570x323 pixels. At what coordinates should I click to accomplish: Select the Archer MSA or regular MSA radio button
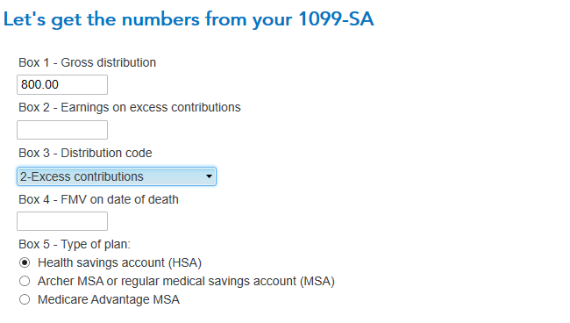pos(25,281)
